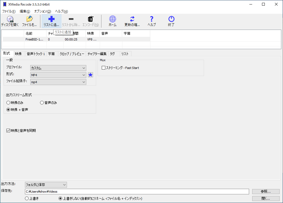This screenshot has height=203, width=283.
Task: Open プロファイル dropdown showing カスタム
Action: pos(58,68)
